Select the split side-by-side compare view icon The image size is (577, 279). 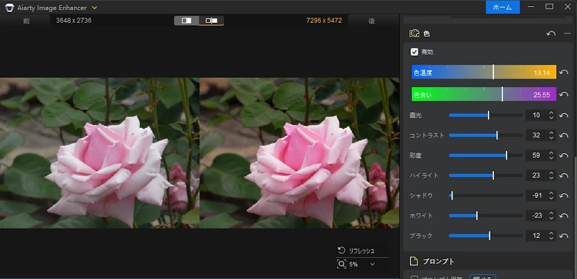tap(211, 20)
